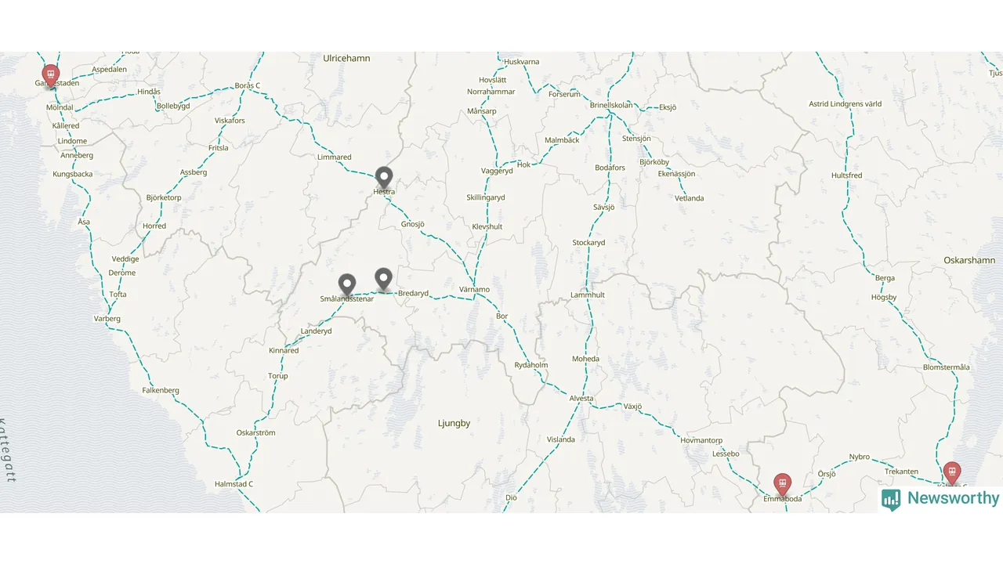Select the Varberg station label

[x=107, y=319]
